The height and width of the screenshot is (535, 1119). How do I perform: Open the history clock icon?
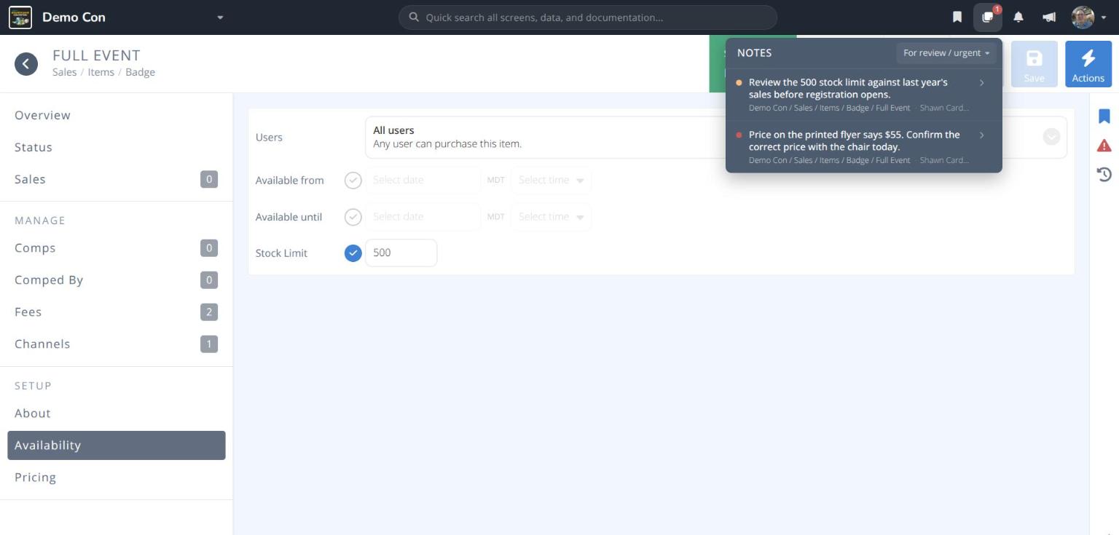pyautogui.click(x=1104, y=174)
